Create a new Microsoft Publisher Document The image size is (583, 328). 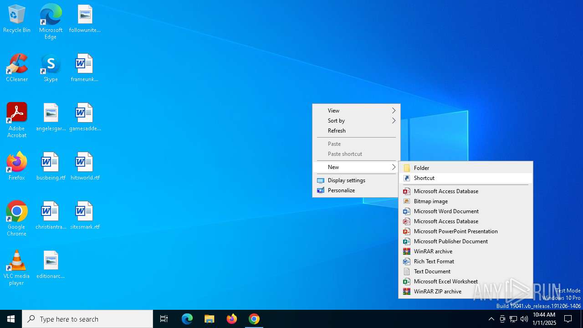[x=465, y=241]
